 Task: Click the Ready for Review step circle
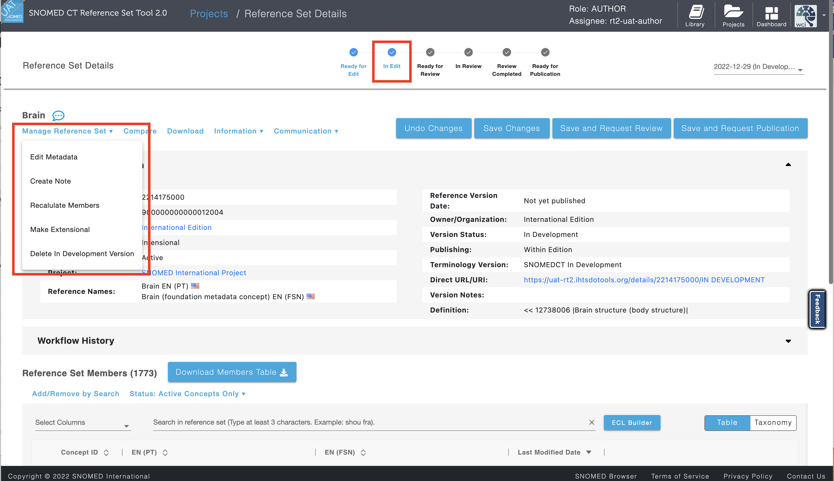pos(430,52)
